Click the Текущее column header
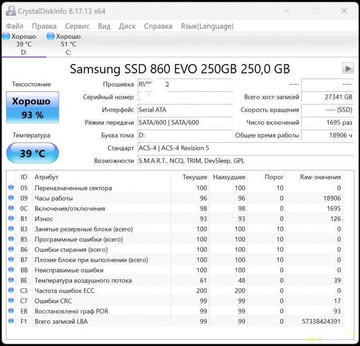Image resolution: width=360 pixels, height=346 pixels. (x=190, y=177)
